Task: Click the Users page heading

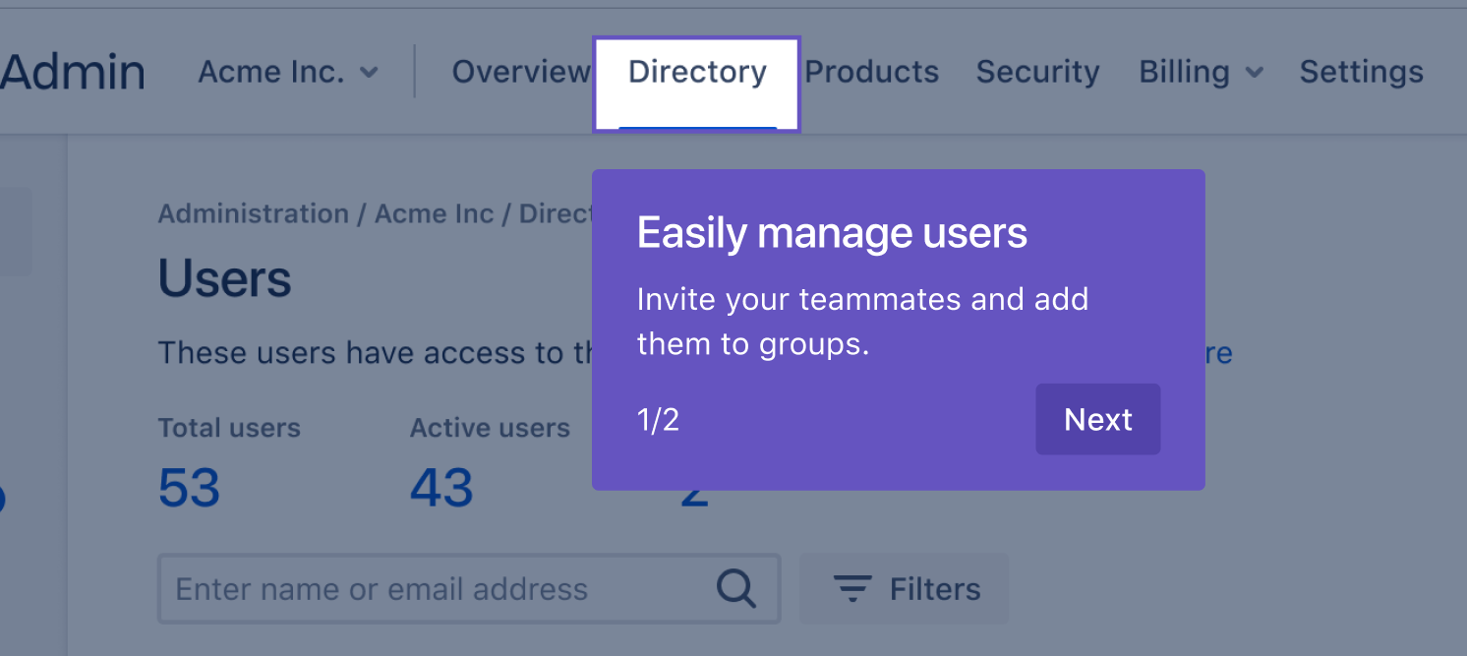Action: pyautogui.click(x=225, y=279)
